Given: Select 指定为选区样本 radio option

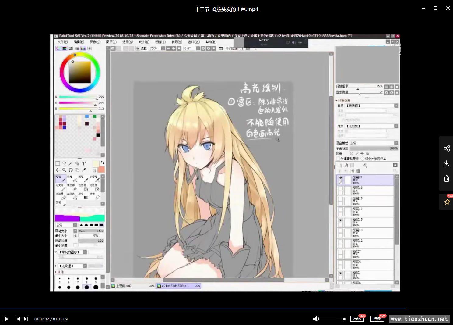Looking at the screenshot, I should [362, 159].
